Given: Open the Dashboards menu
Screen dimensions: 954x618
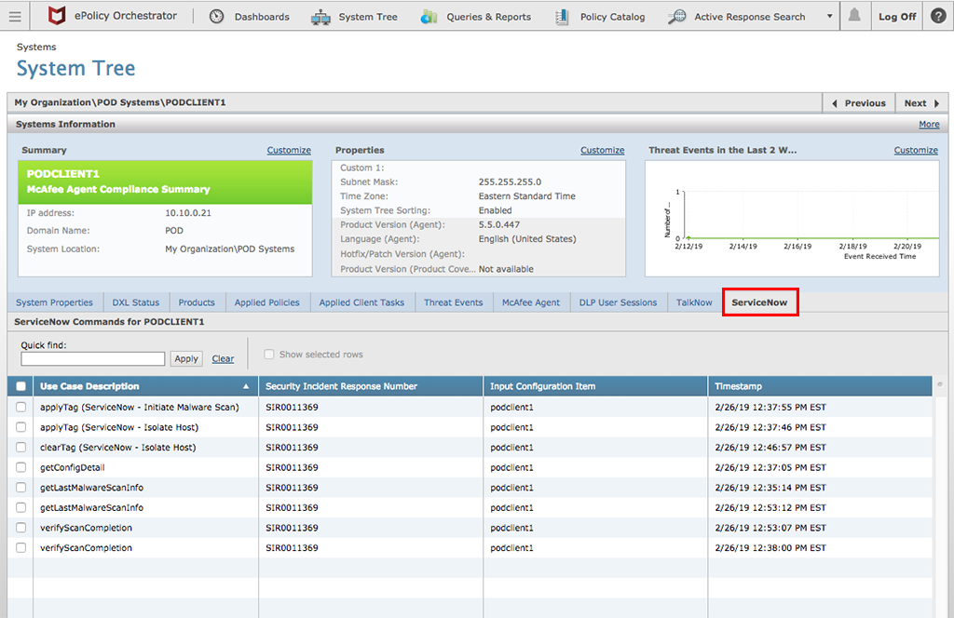Looking at the screenshot, I should point(262,17).
